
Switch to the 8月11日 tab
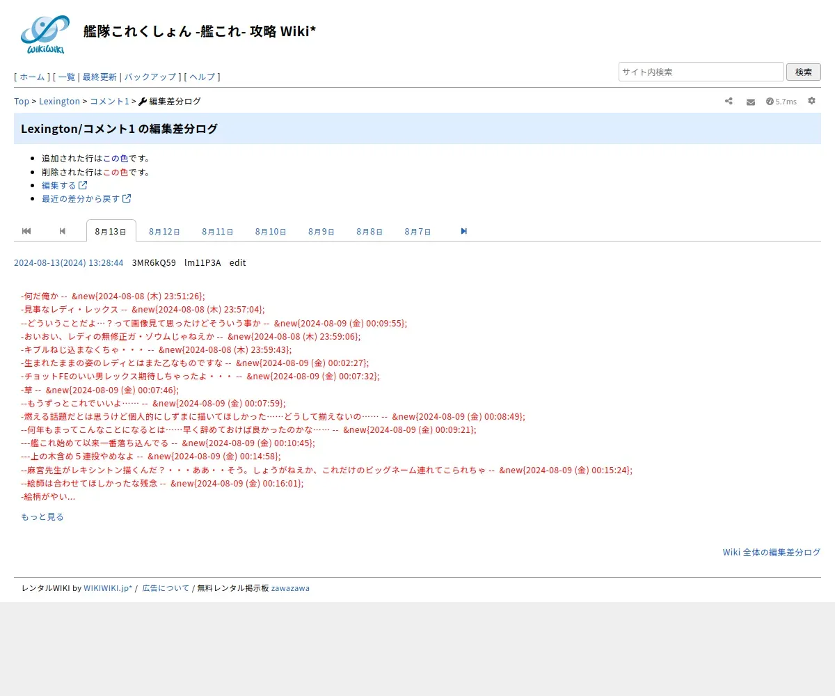[x=218, y=232]
